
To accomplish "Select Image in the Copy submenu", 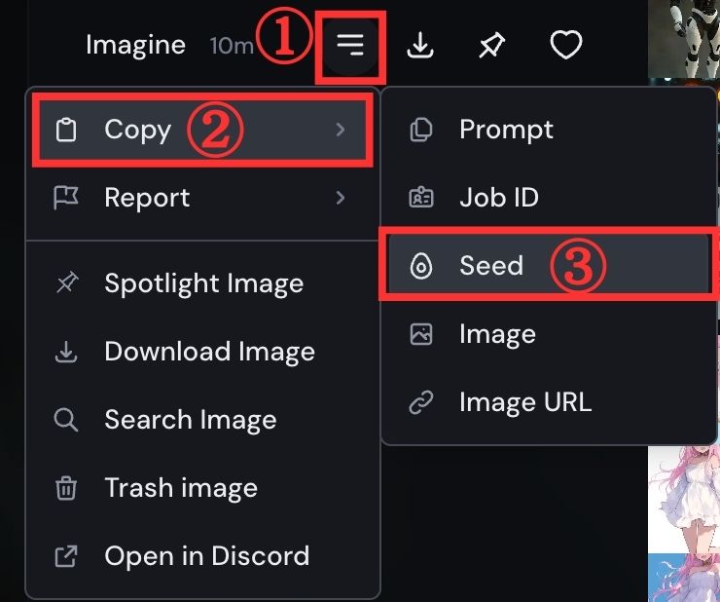I will coord(496,334).
